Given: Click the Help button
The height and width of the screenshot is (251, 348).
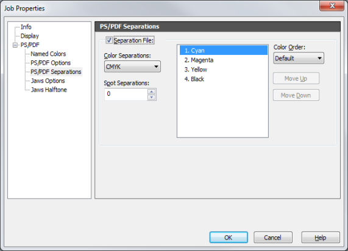Looking at the screenshot, I should [x=321, y=238].
